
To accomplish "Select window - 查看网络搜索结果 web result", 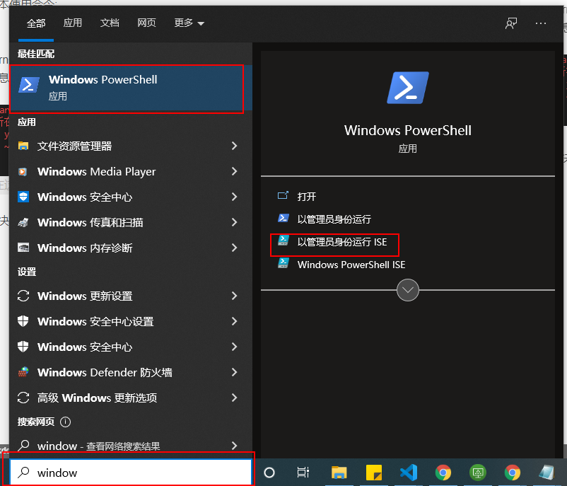I will tap(131, 446).
